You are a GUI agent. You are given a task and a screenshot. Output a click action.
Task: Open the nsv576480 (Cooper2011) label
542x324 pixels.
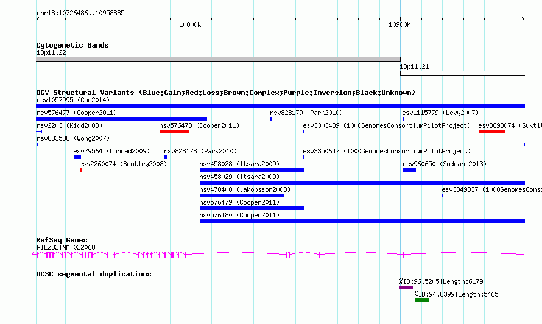[239, 215]
